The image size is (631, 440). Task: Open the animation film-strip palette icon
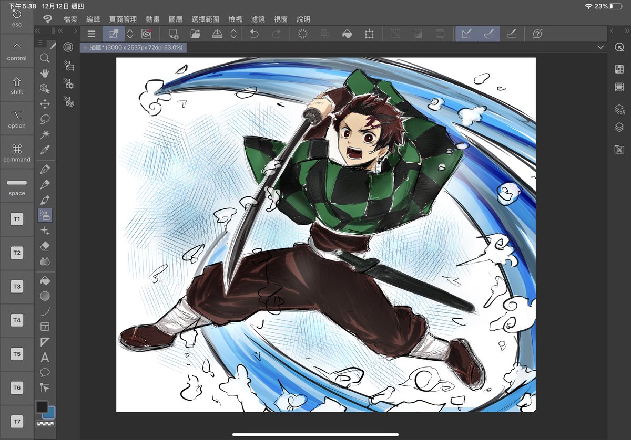[619, 87]
